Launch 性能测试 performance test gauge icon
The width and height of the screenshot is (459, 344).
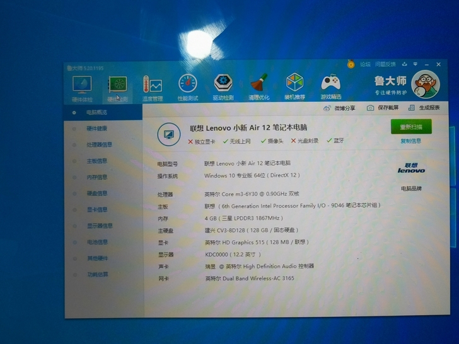(x=188, y=84)
